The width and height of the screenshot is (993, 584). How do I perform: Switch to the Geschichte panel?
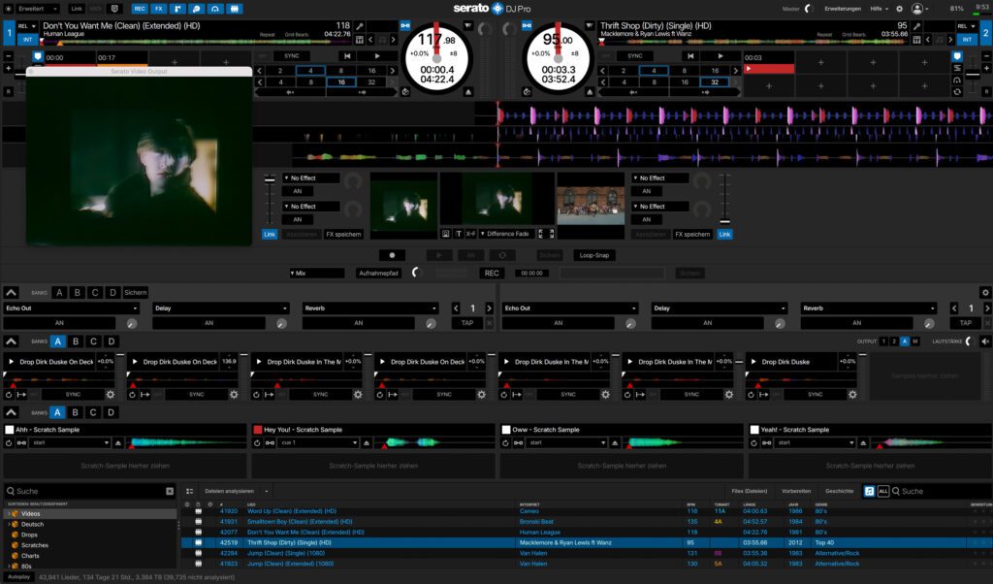(x=840, y=492)
